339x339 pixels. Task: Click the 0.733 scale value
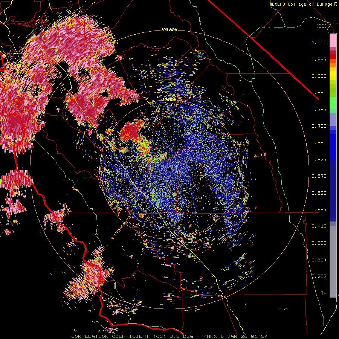(x=319, y=126)
